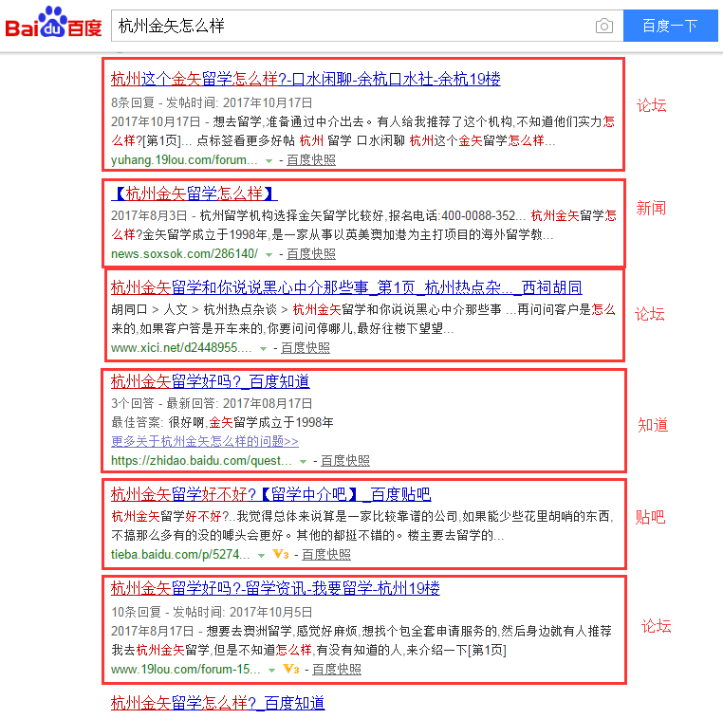
Task: Click V3 credibility badge beside tieba.baidu.com
Action: click(280, 554)
